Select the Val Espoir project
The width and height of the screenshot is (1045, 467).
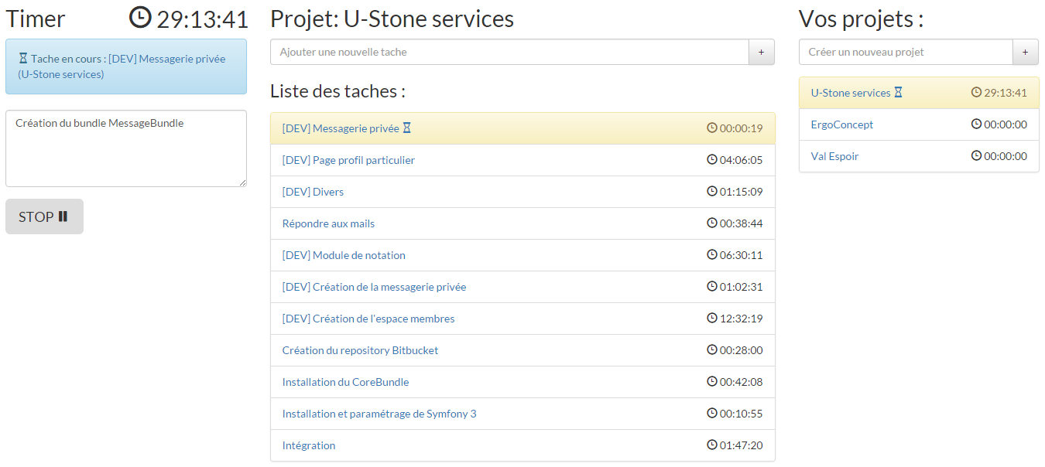coord(834,156)
